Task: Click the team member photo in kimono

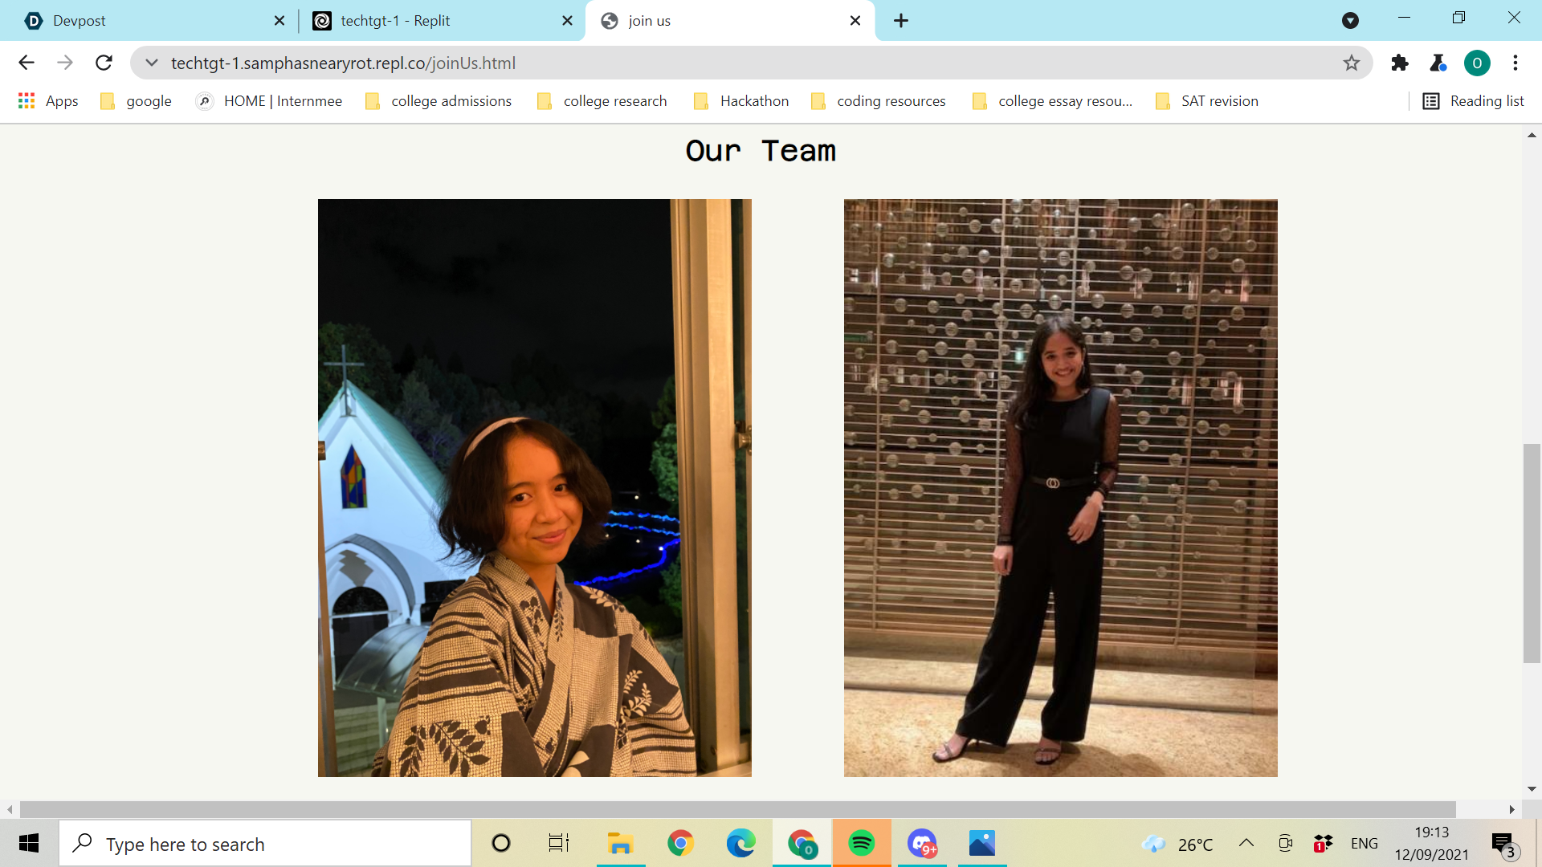Action: 534,487
